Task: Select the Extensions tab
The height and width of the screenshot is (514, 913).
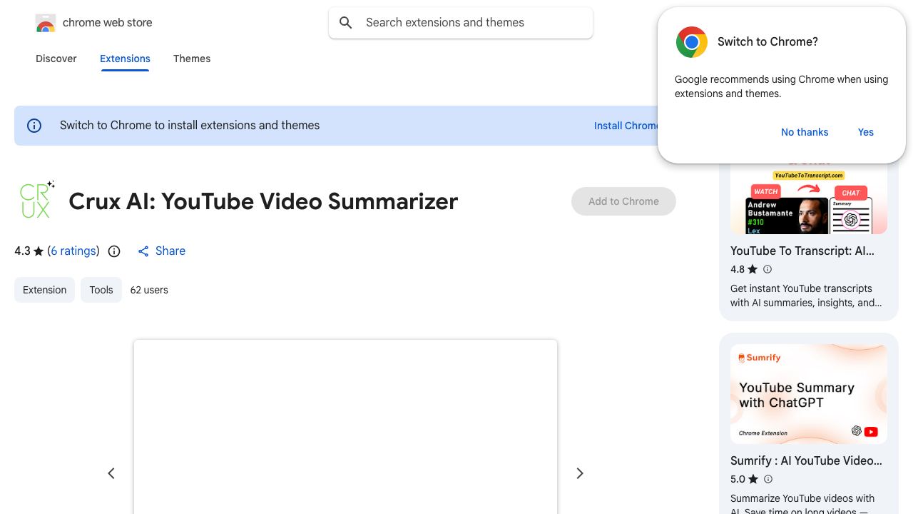Action: coord(125,59)
